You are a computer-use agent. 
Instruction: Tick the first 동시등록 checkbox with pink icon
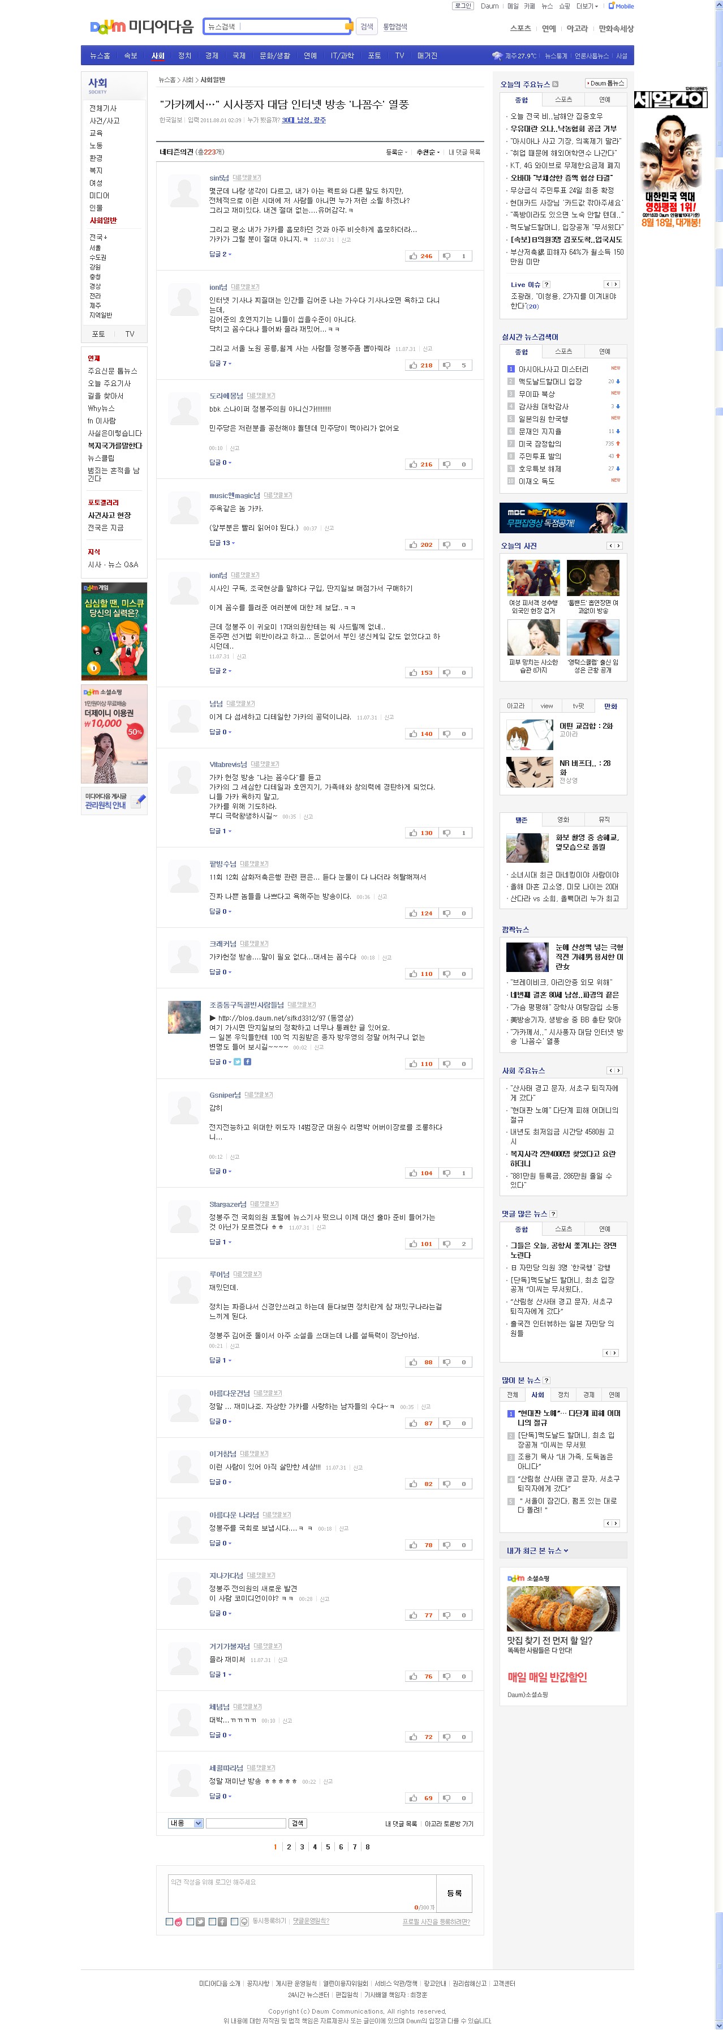coord(169,1921)
